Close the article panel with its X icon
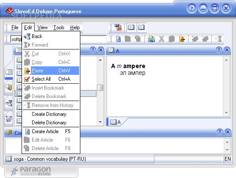Image resolution: width=236 pixels, height=178 pixels. click(227, 49)
